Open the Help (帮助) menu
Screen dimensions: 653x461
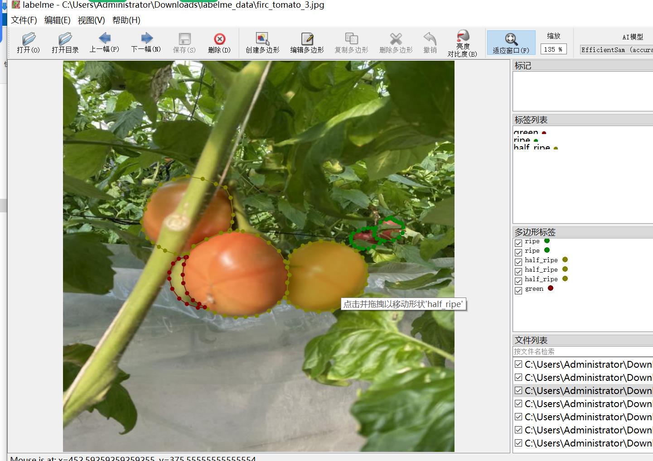[126, 20]
